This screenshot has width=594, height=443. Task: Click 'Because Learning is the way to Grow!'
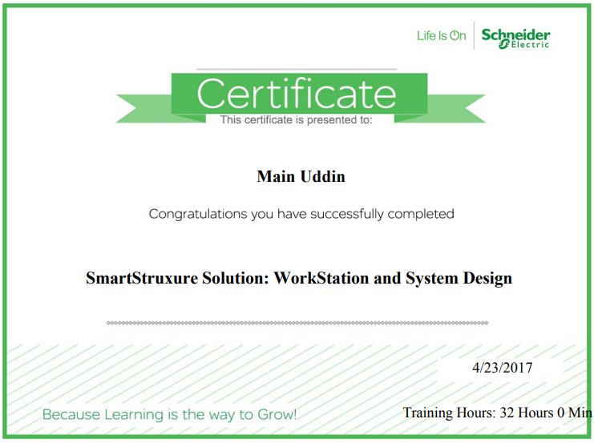(x=169, y=415)
